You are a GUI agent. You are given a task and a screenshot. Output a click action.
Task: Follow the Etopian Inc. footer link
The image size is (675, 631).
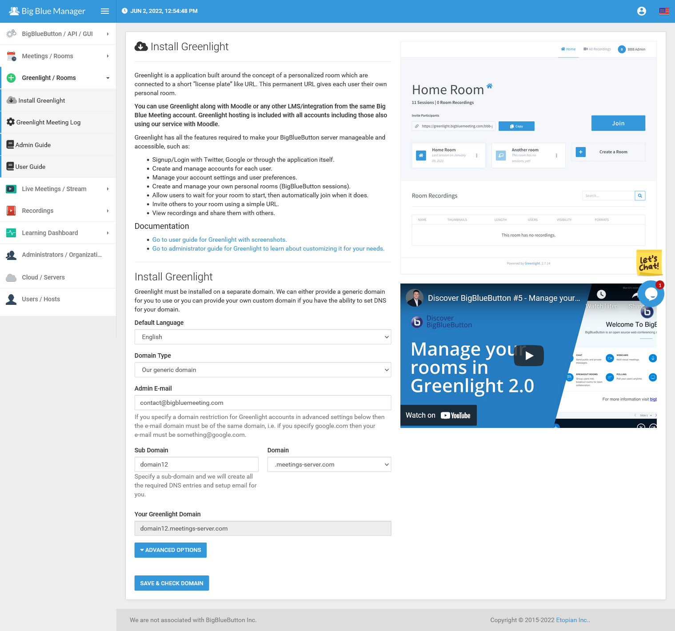coord(573,620)
